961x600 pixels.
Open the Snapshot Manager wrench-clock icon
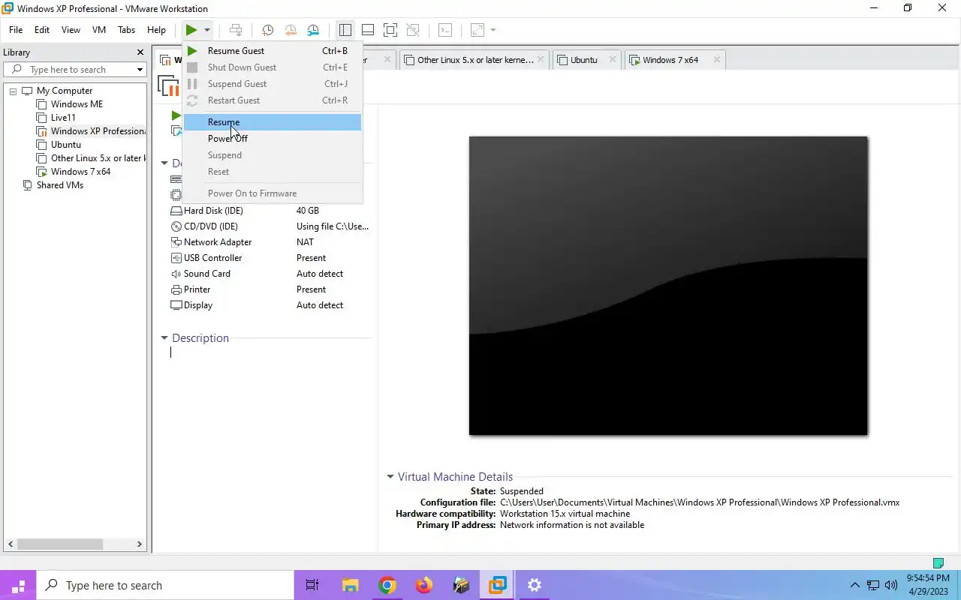pos(313,30)
